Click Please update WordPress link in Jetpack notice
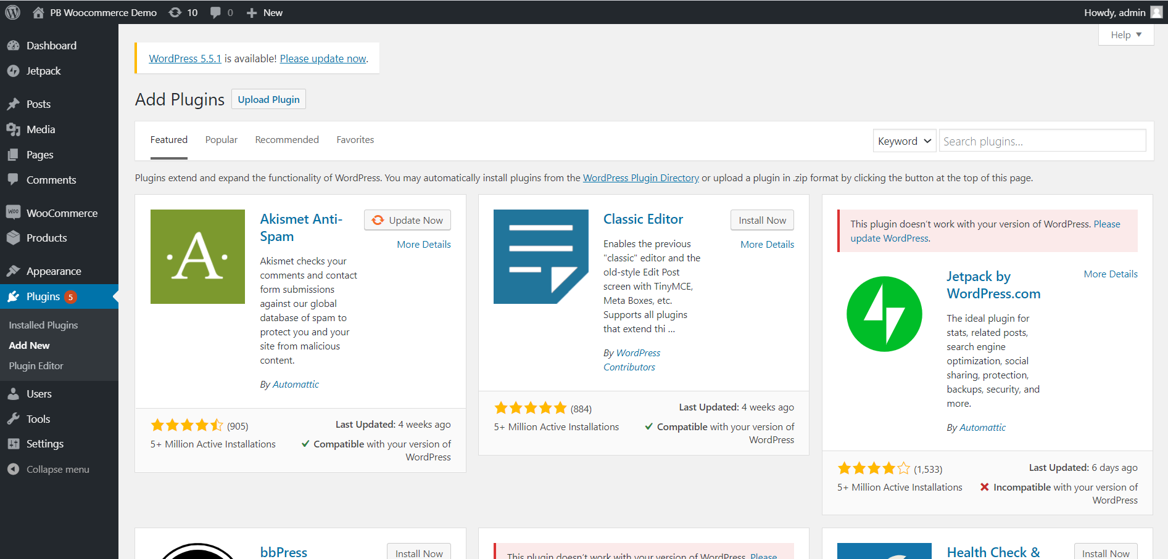Screen dimensions: 1168x559 click(x=985, y=231)
